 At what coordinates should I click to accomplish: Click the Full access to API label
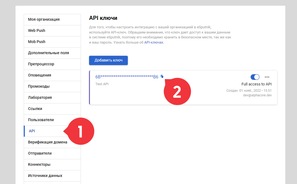[x=256, y=84]
